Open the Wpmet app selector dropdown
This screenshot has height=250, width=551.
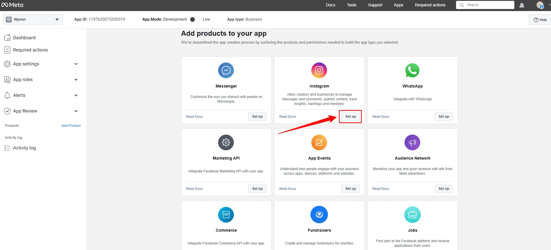point(33,19)
